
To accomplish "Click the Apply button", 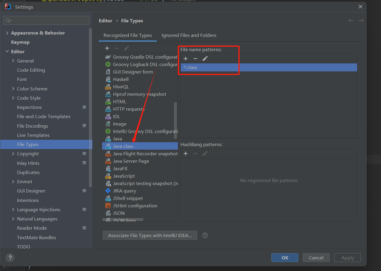I will click(348, 258).
